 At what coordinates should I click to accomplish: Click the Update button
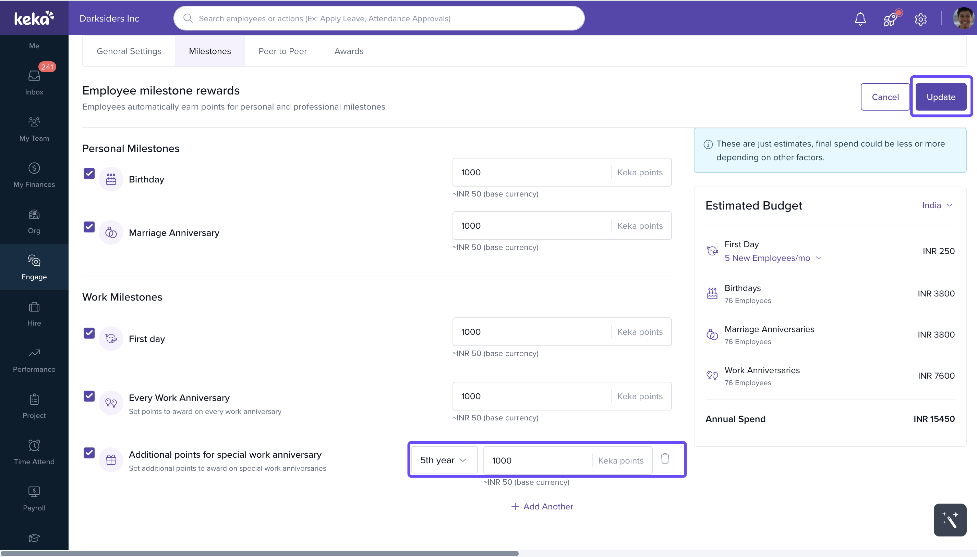[941, 97]
